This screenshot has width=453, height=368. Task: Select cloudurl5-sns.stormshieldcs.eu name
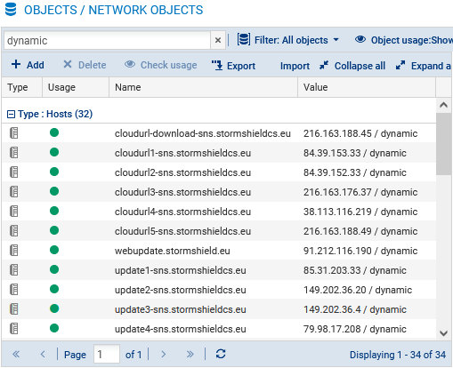(x=182, y=231)
